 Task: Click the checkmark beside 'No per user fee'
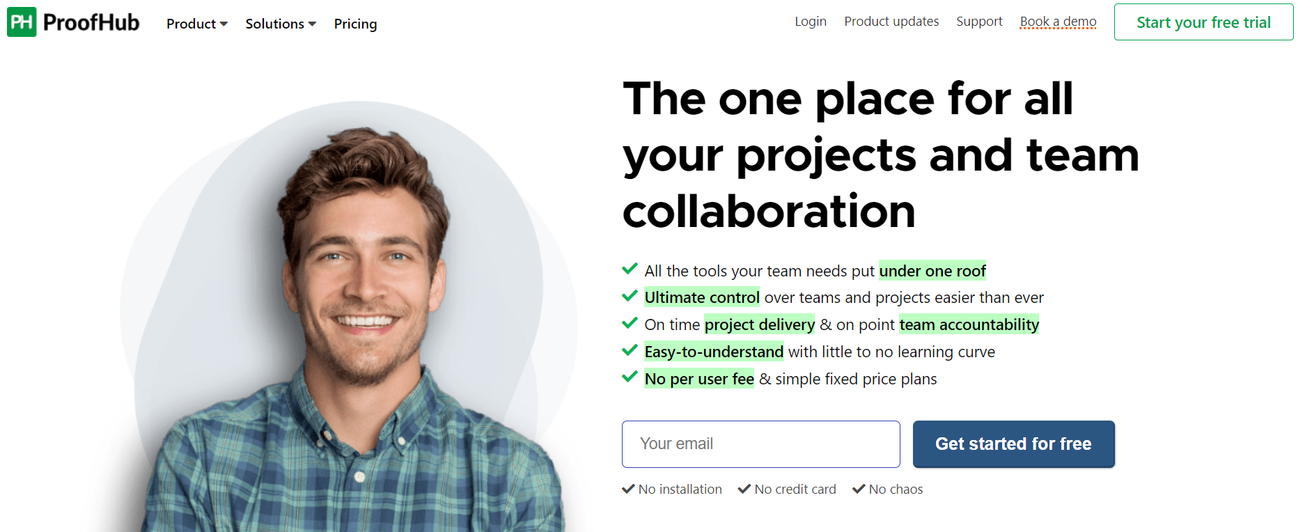630,377
